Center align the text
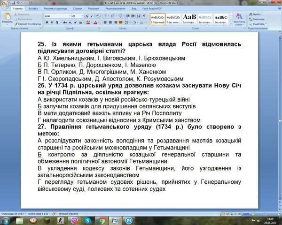This screenshot has height=225, width=282. click(110, 22)
